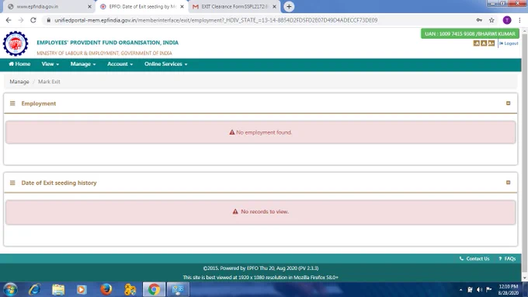Open the Chrome three-dot menu
The height and width of the screenshot is (297, 528).
pyautogui.click(x=520, y=20)
